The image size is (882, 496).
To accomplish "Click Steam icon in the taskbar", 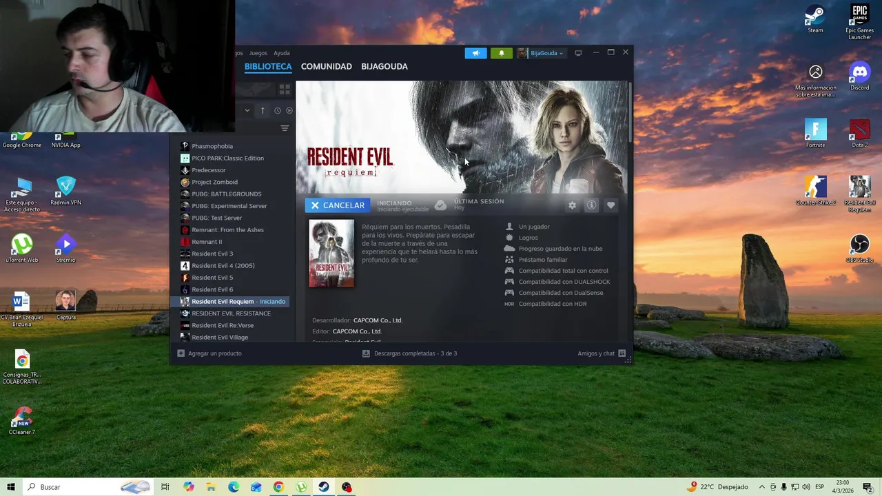I will point(324,487).
